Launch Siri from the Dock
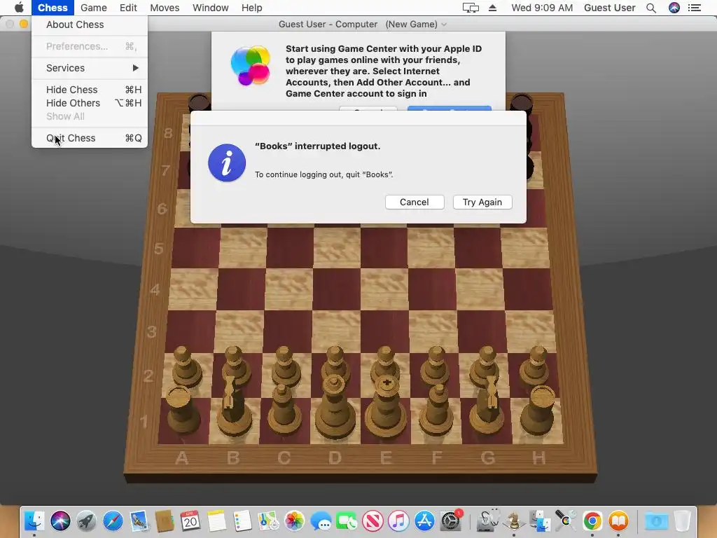This screenshot has width=717, height=538. 60,520
